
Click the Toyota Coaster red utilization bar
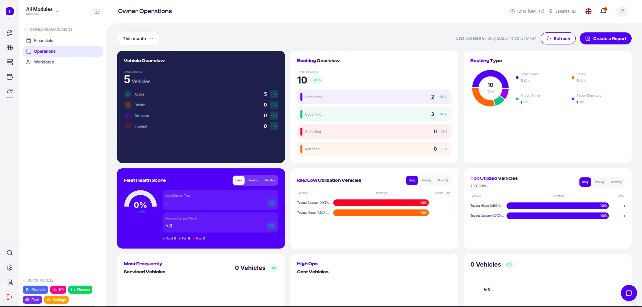point(380,203)
